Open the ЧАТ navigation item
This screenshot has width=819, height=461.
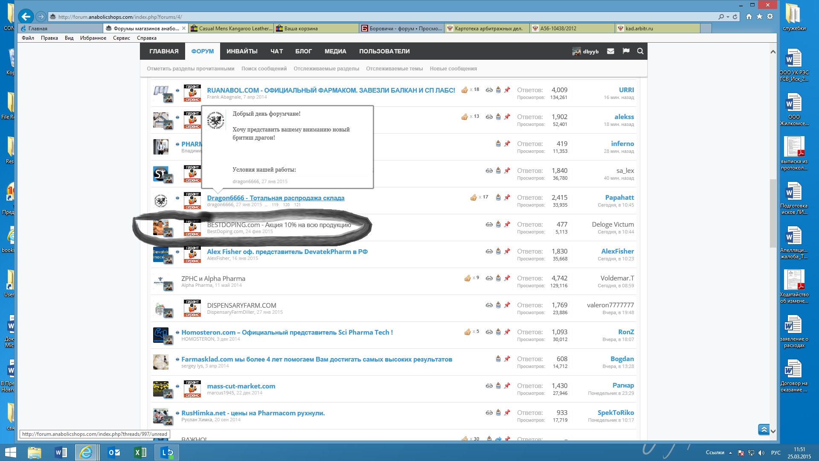point(276,51)
